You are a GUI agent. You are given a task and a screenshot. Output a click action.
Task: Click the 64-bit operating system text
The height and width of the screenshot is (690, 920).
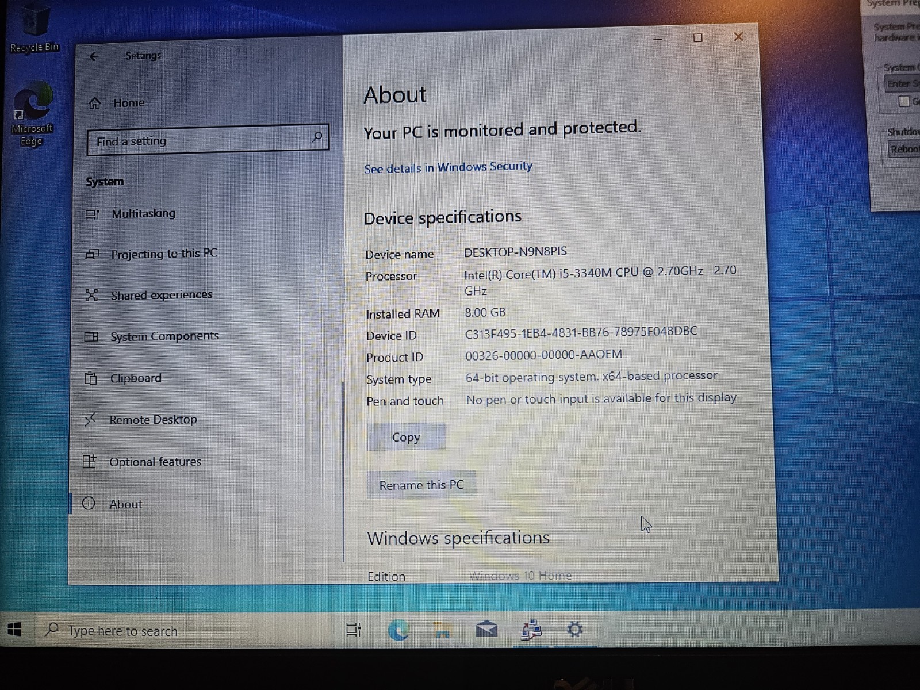[x=592, y=377]
